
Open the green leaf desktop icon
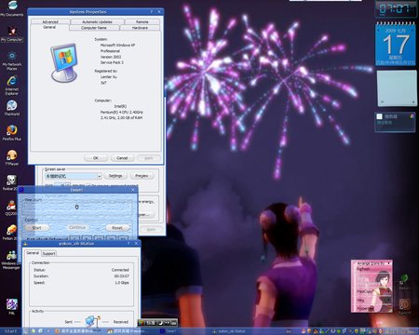pyautogui.click(x=404, y=281)
